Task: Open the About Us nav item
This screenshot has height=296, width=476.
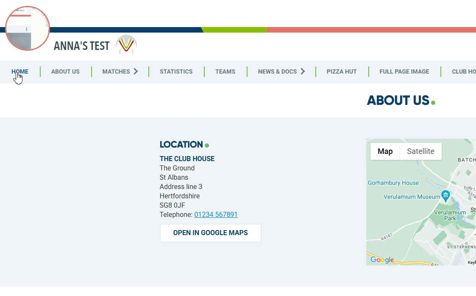Action: 65,71
